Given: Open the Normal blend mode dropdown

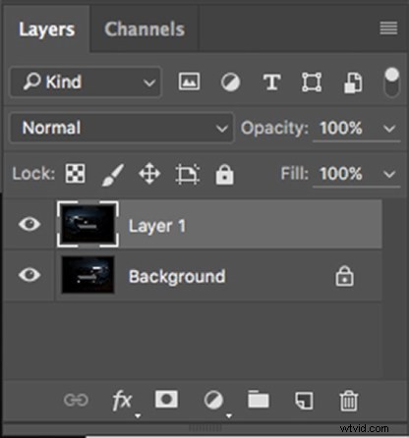Looking at the screenshot, I should [122, 128].
